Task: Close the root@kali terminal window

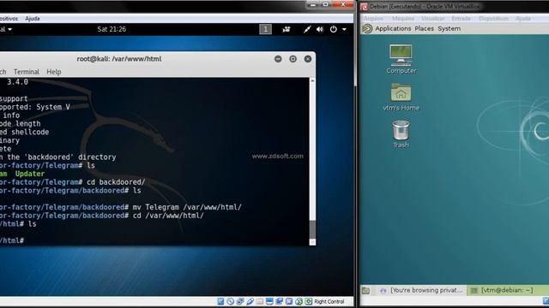Action: pos(308,59)
